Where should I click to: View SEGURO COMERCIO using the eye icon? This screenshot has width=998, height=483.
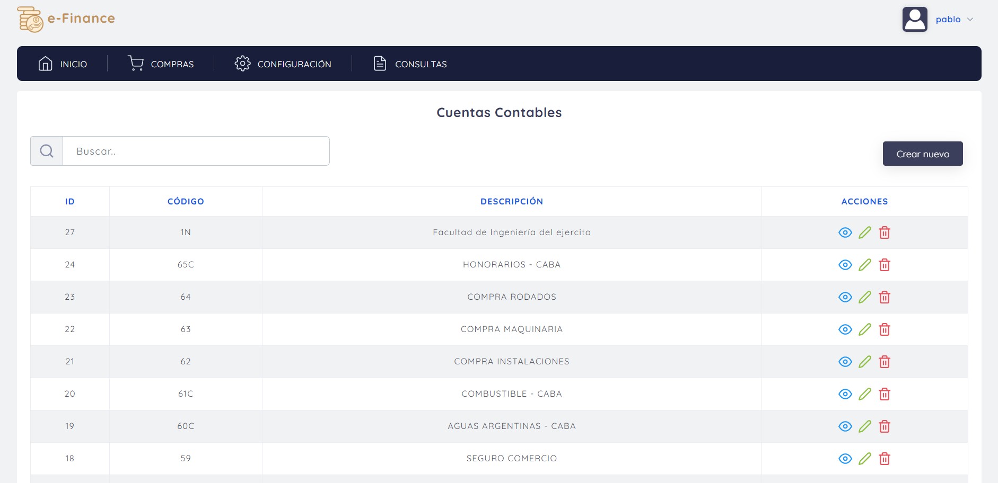point(845,459)
